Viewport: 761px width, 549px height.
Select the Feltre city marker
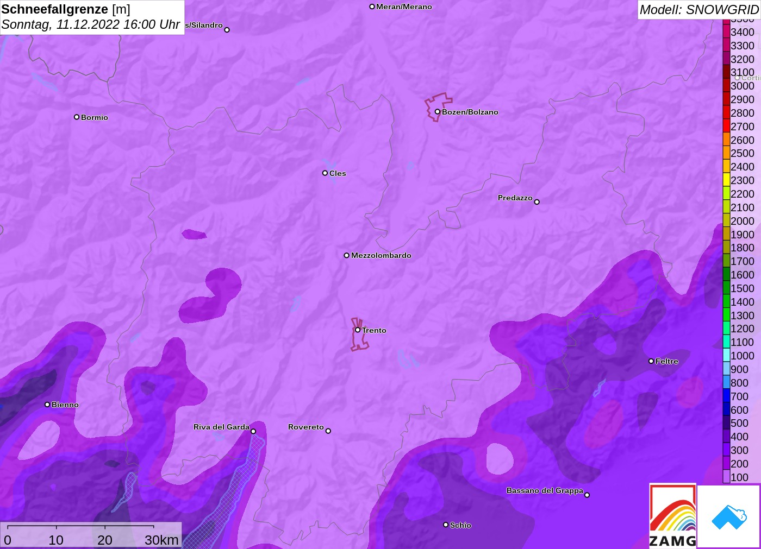click(x=651, y=361)
